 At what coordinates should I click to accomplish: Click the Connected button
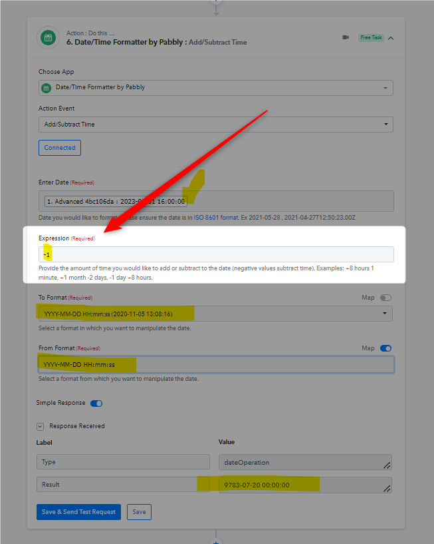pyautogui.click(x=60, y=148)
